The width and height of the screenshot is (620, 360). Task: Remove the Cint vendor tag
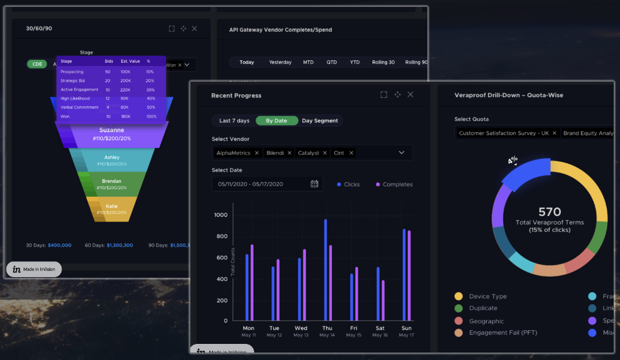point(351,153)
